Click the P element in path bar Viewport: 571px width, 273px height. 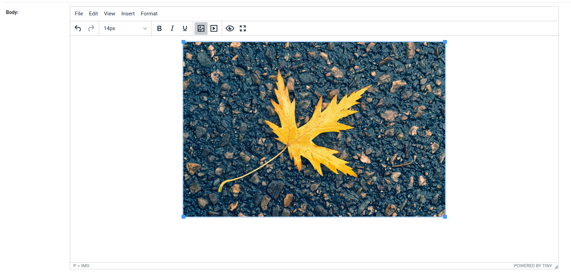tap(75, 266)
